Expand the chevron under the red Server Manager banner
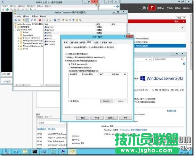The image size is (194, 156). 183,27
